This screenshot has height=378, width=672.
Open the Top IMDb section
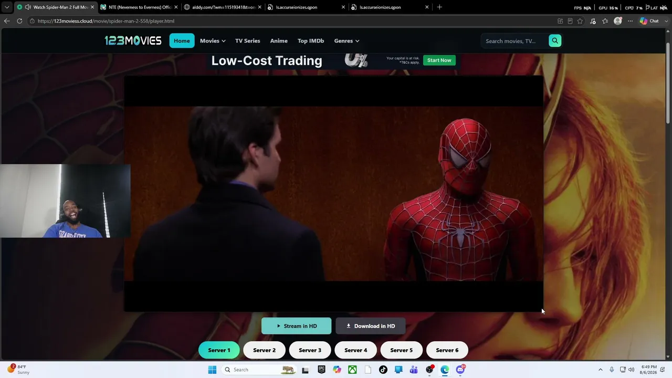[311, 41]
